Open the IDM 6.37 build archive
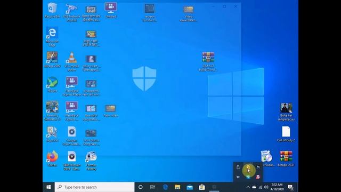This screenshot has width=341, height=192. click(x=208, y=61)
